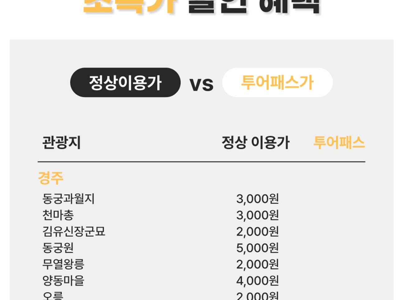Viewport: 403px width, 300px height.
Task: Select the 동궁과월지 attraction row
Action: [68, 199]
